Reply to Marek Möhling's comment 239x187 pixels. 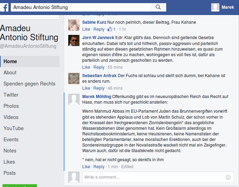pyautogui.click(x=99, y=166)
